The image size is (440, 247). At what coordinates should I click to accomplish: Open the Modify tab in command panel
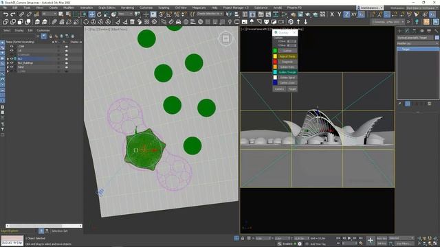[x=407, y=30]
